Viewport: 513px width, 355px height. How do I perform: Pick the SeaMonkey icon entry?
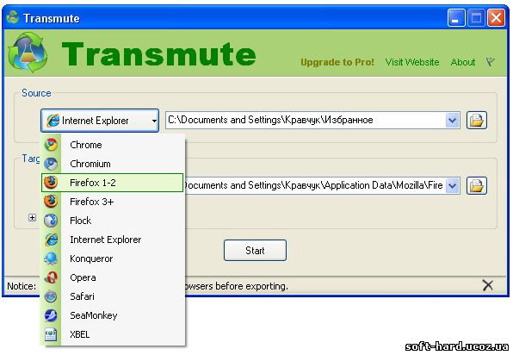coord(51,315)
